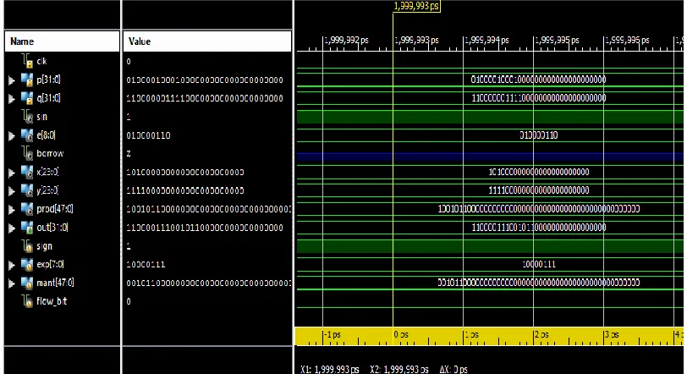Click the Name column header
687x374 pixels.
pos(62,41)
